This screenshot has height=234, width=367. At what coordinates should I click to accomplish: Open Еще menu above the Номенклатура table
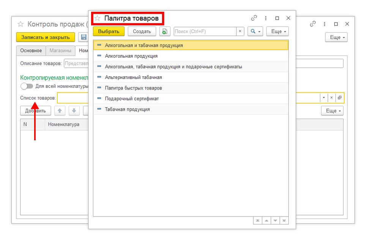click(x=332, y=111)
